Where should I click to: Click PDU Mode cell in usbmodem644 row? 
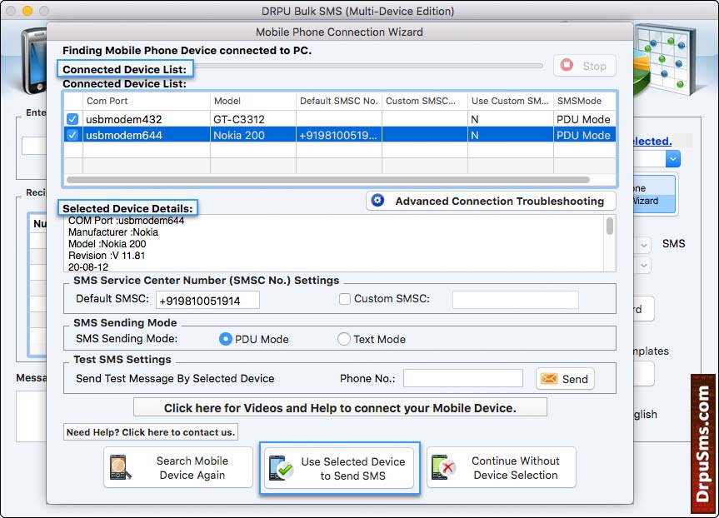(x=584, y=135)
